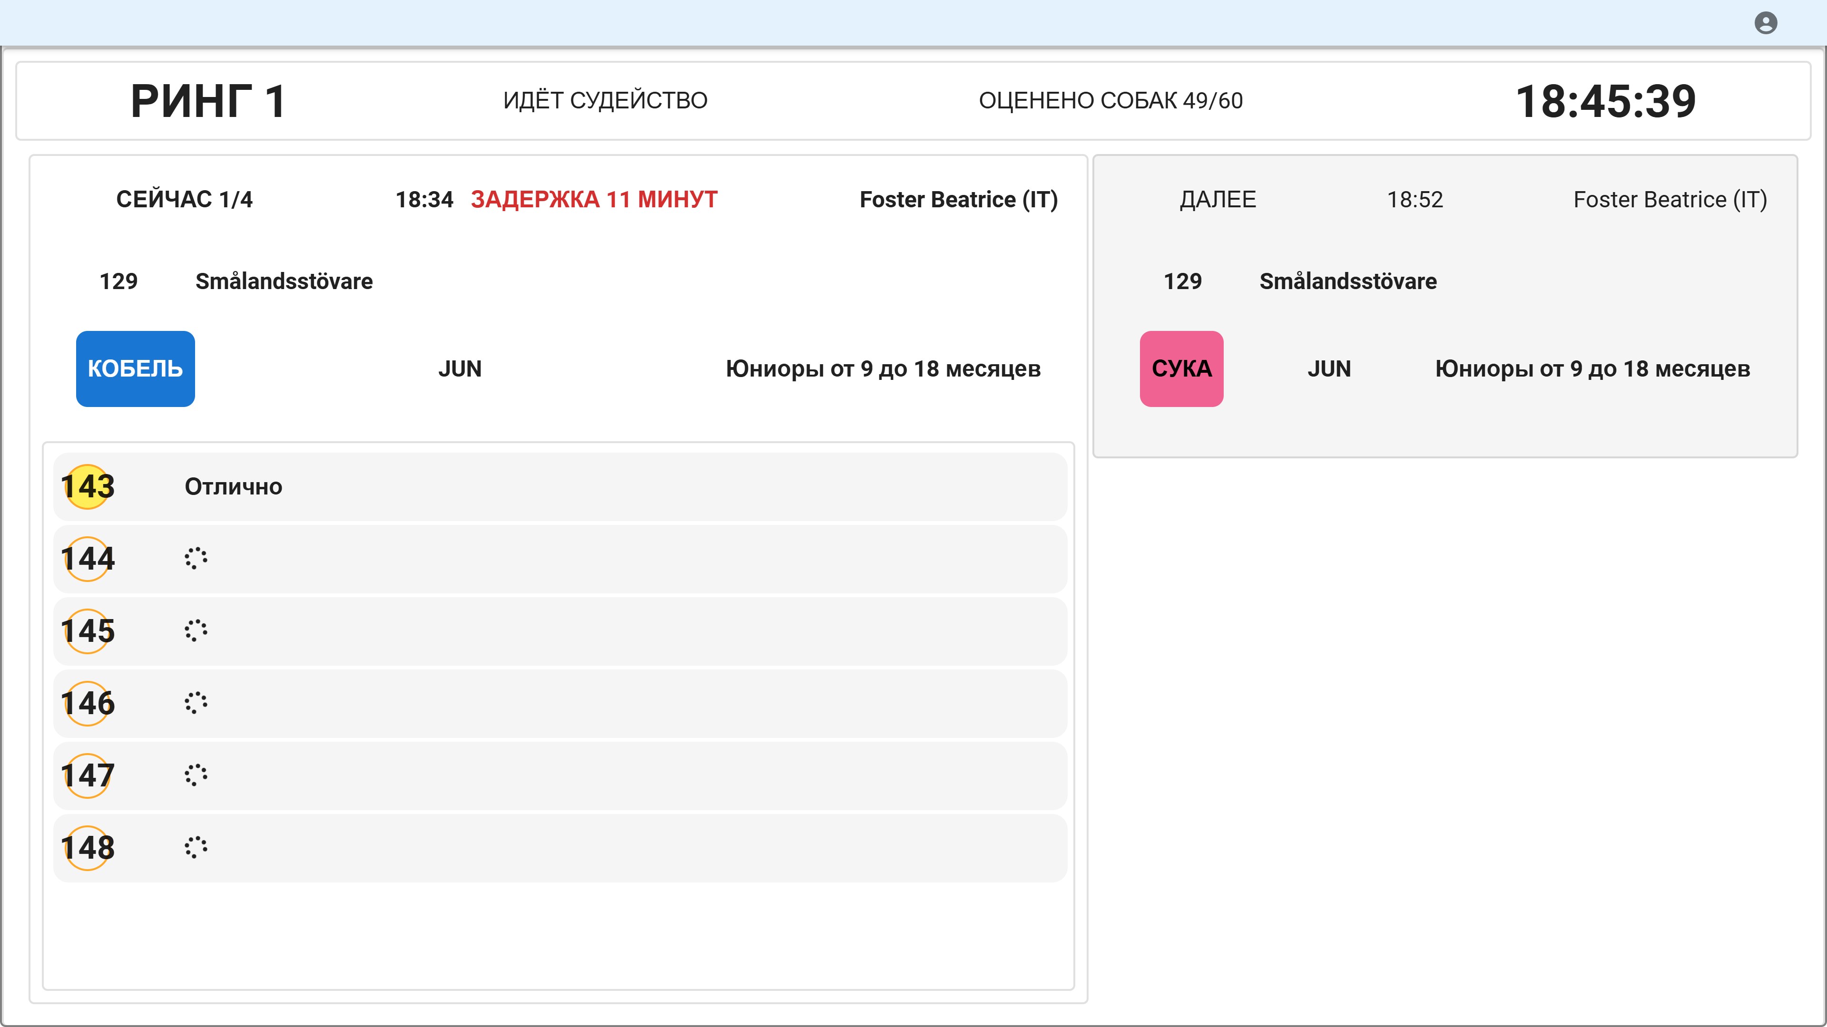This screenshot has height=1027, width=1827.
Task: Click the loading spinner in row 146
Action: tap(196, 703)
